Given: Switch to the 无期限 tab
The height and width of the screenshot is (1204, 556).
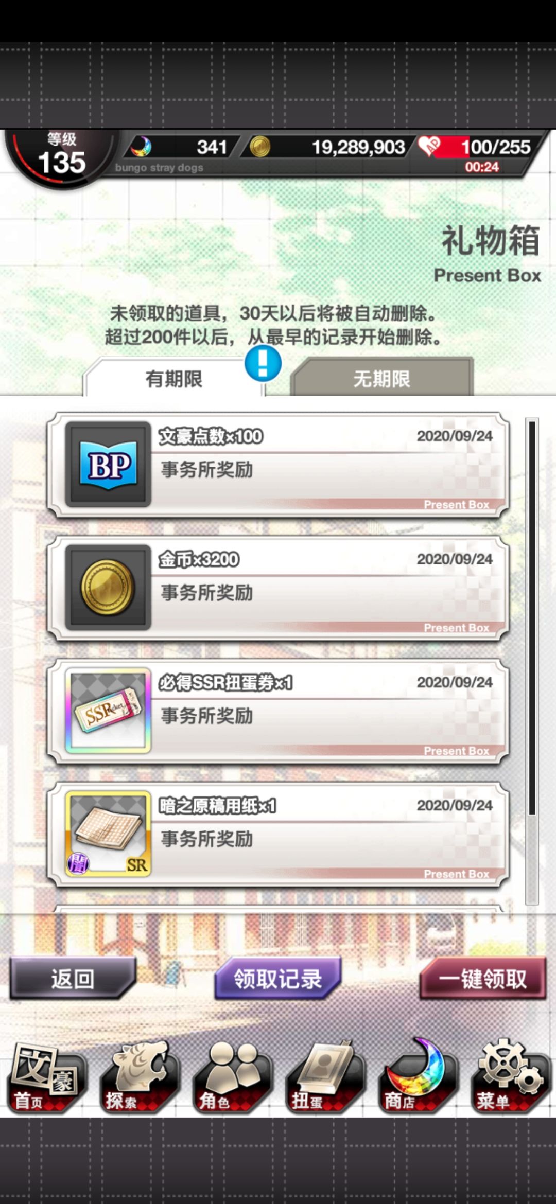Looking at the screenshot, I should 381,378.
